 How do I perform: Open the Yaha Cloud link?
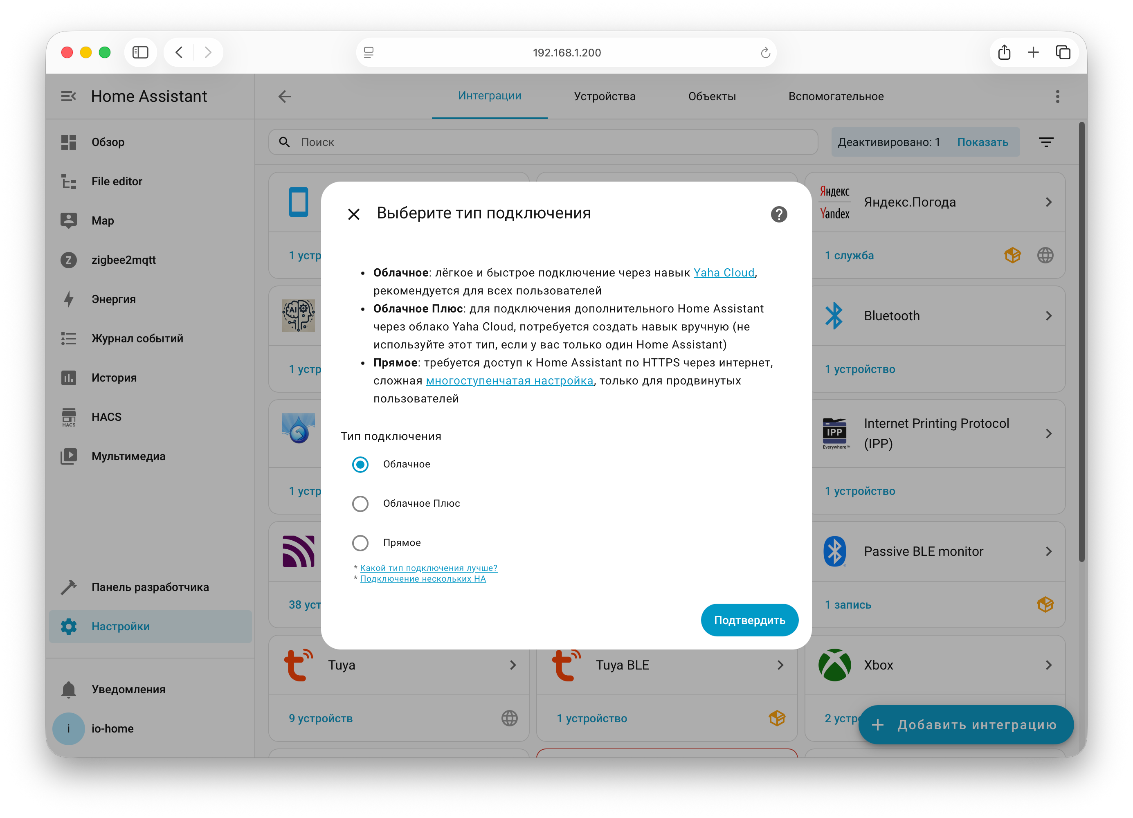click(x=724, y=273)
